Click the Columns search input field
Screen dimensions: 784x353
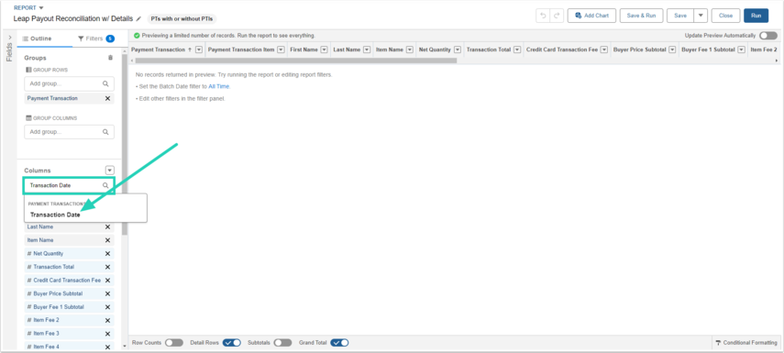point(69,185)
